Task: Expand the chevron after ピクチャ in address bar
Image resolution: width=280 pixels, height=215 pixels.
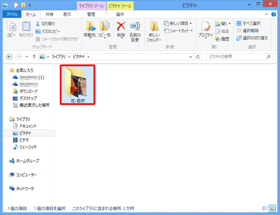Action: [x=88, y=56]
